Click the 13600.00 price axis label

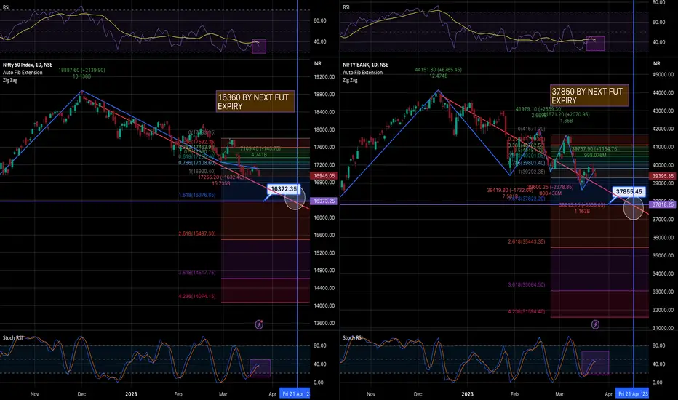coord(324,323)
